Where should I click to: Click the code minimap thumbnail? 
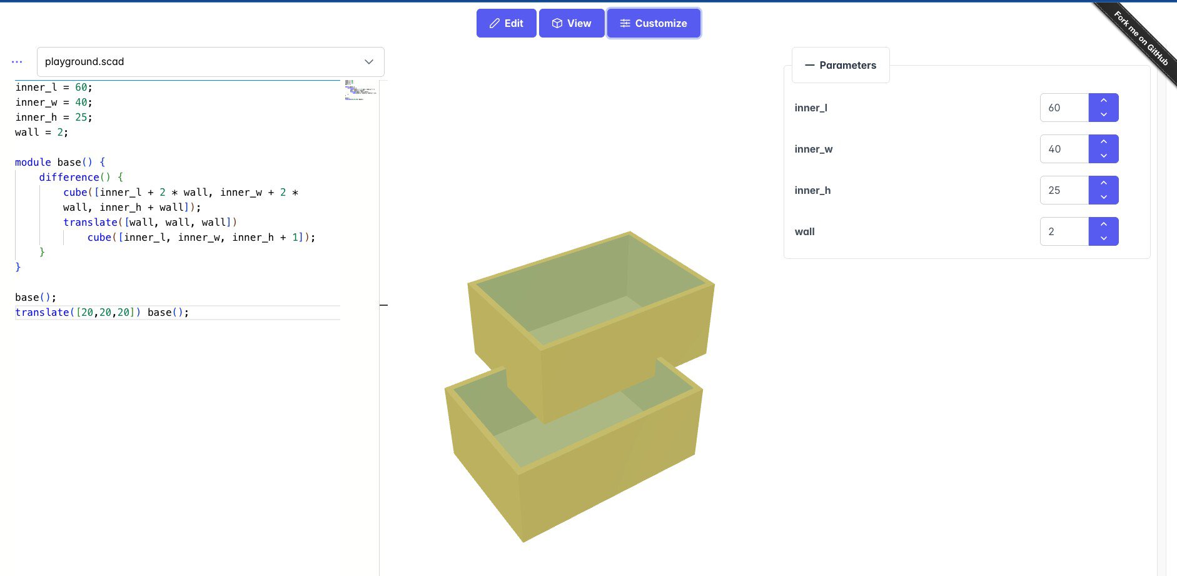tap(360, 90)
